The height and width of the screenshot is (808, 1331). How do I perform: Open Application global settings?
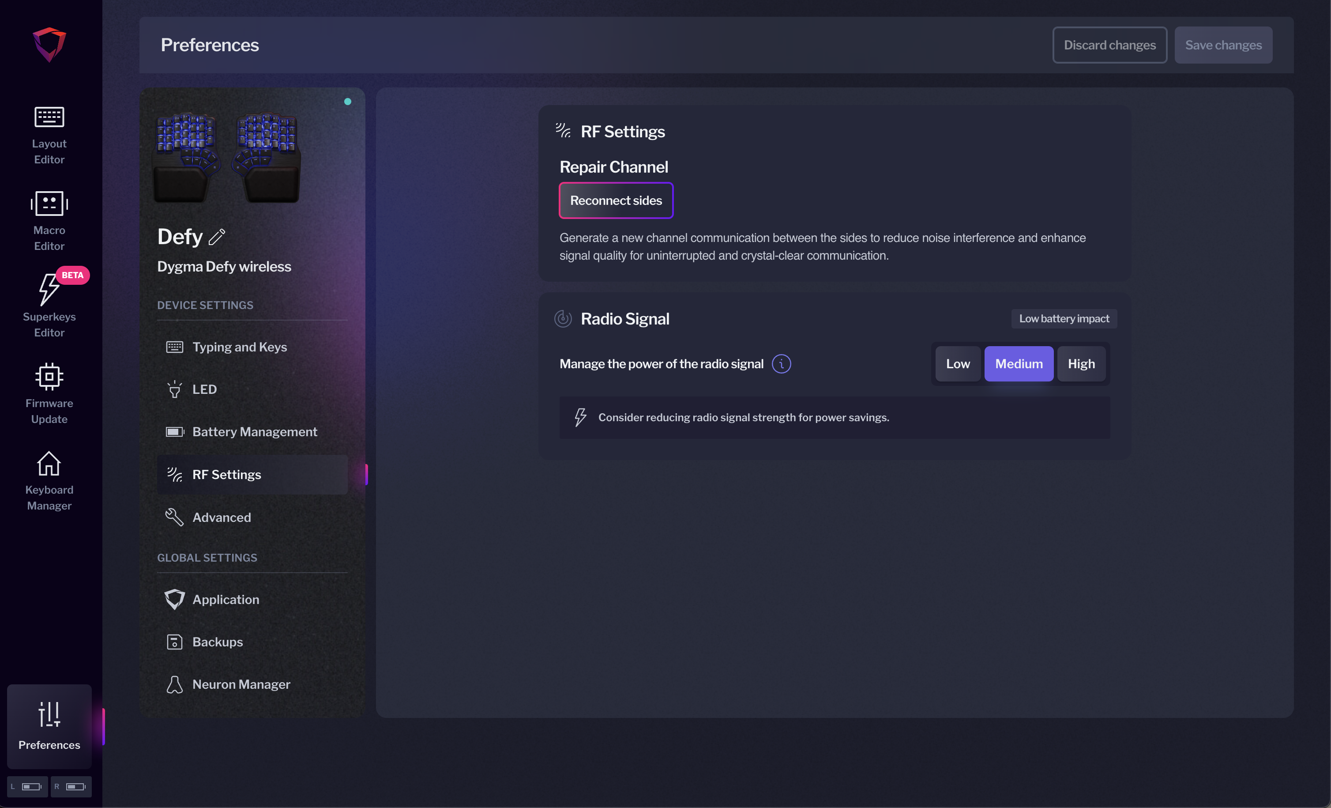click(x=252, y=600)
